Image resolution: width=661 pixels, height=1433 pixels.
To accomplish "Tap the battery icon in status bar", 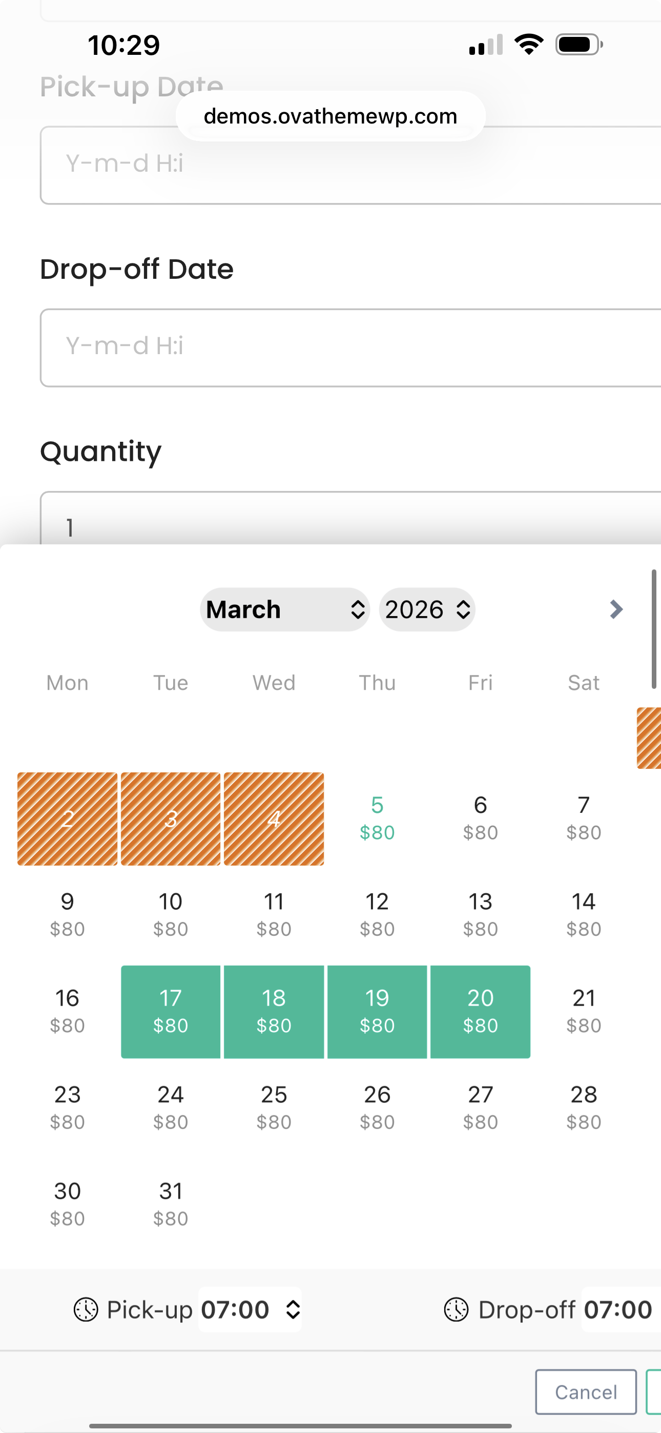I will click(579, 45).
